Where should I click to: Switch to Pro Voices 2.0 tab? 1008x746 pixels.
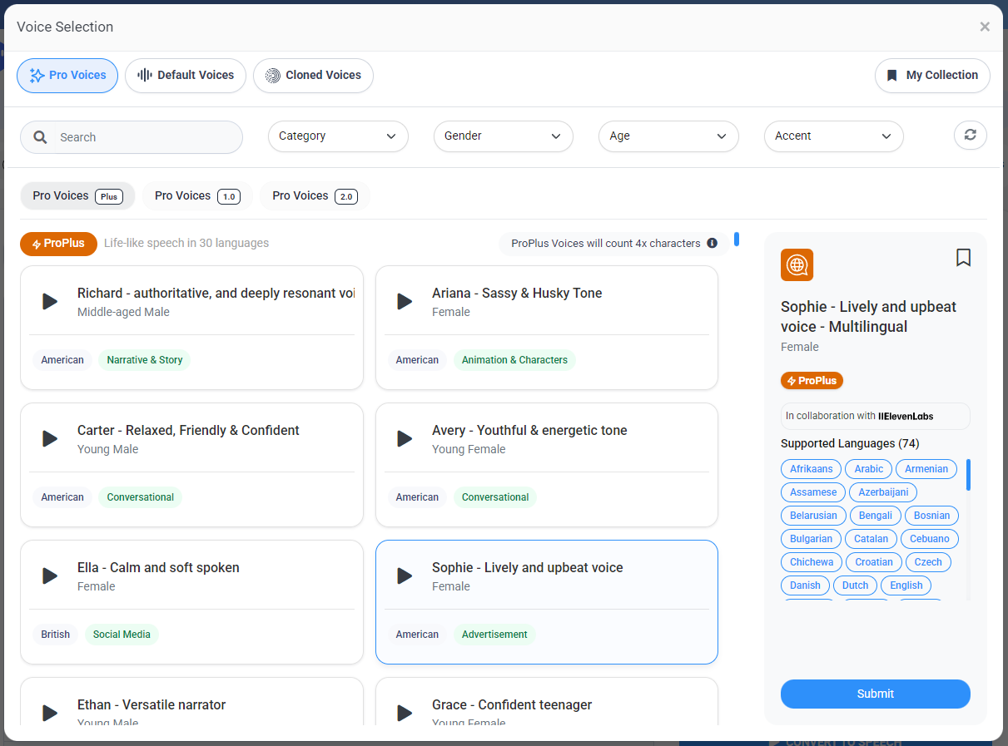pos(315,196)
